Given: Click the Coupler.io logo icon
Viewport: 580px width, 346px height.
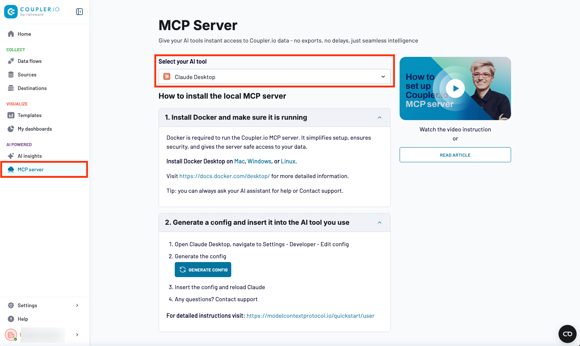Looking at the screenshot, I should coord(11,12).
